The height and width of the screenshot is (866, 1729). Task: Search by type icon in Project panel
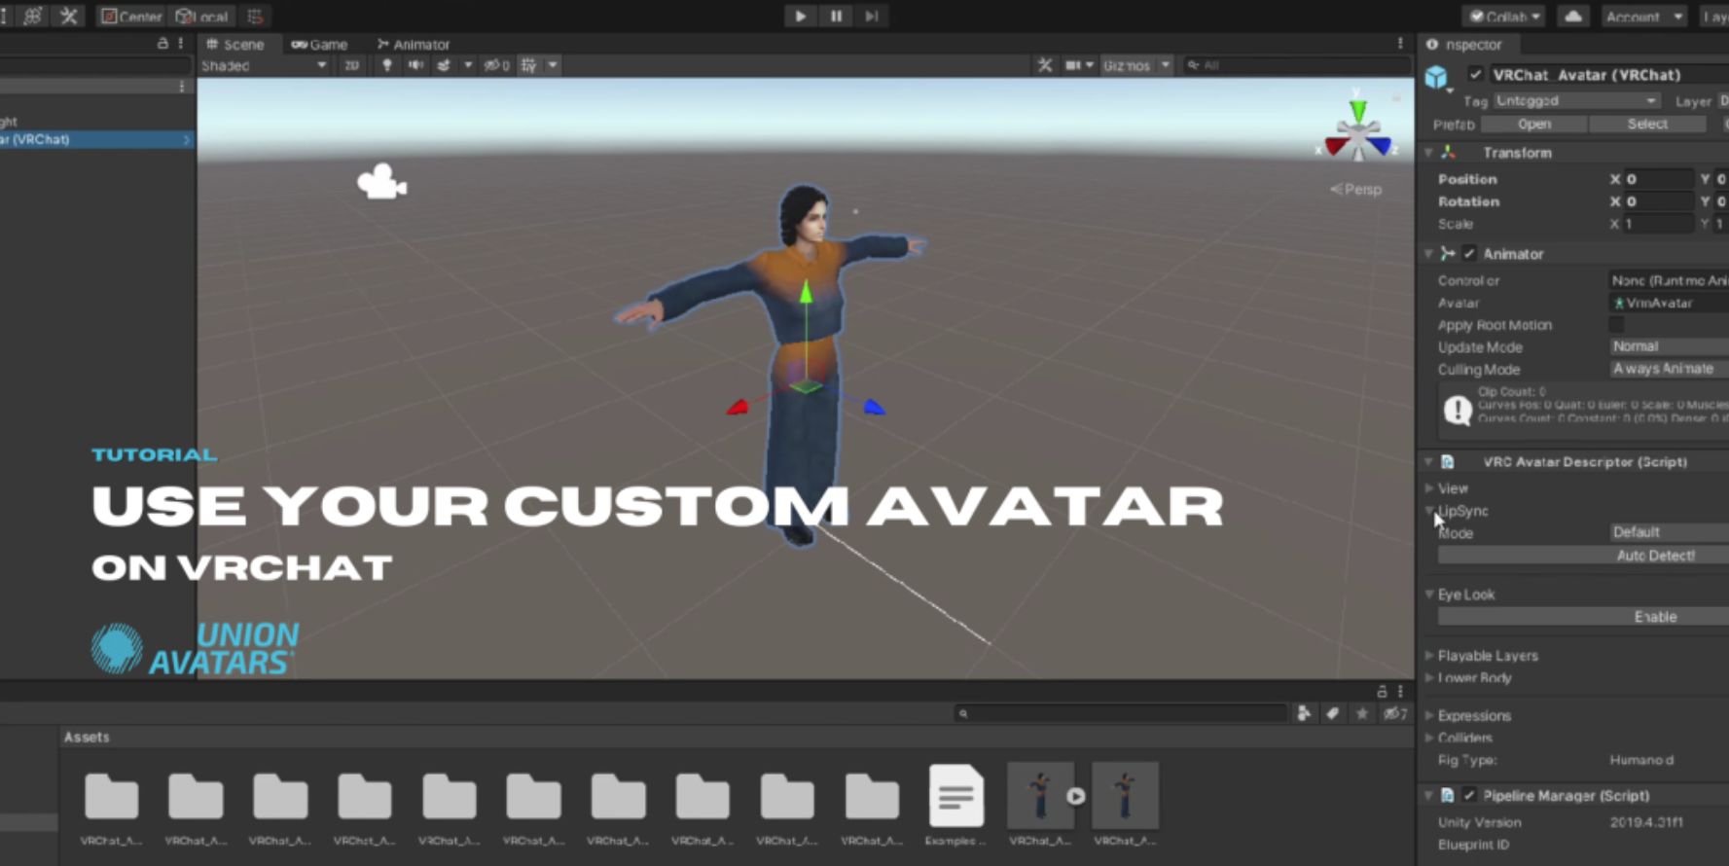click(1304, 714)
